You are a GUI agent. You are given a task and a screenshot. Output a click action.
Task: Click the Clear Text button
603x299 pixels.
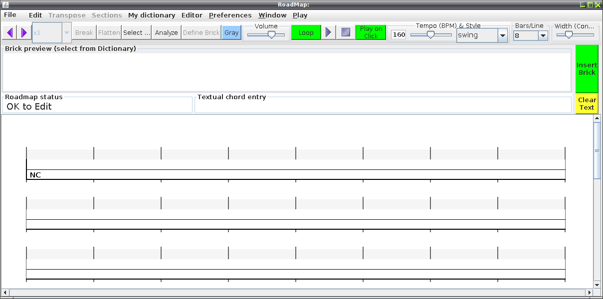click(x=587, y=104)
